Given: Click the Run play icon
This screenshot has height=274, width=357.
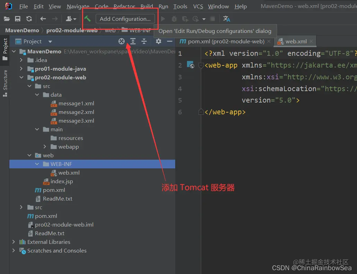Looking at the screenshot, I should point(163,19).
